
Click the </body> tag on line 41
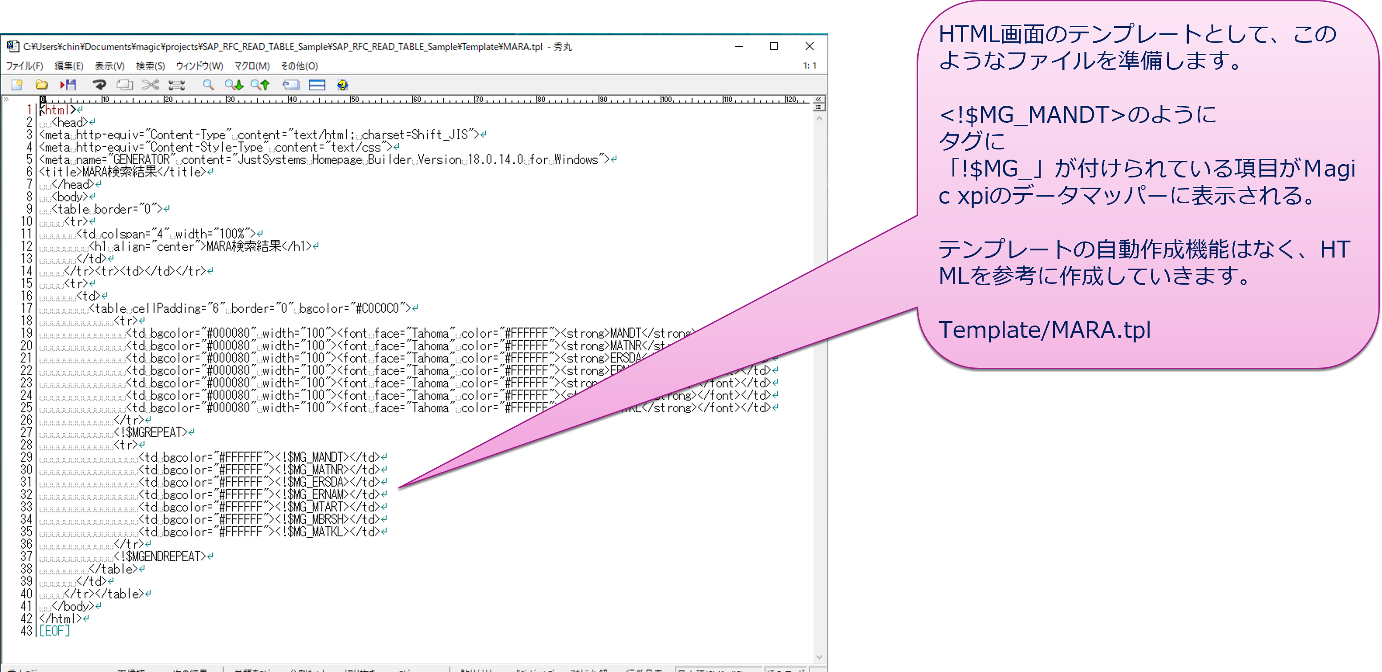click(x=73, y=606)
